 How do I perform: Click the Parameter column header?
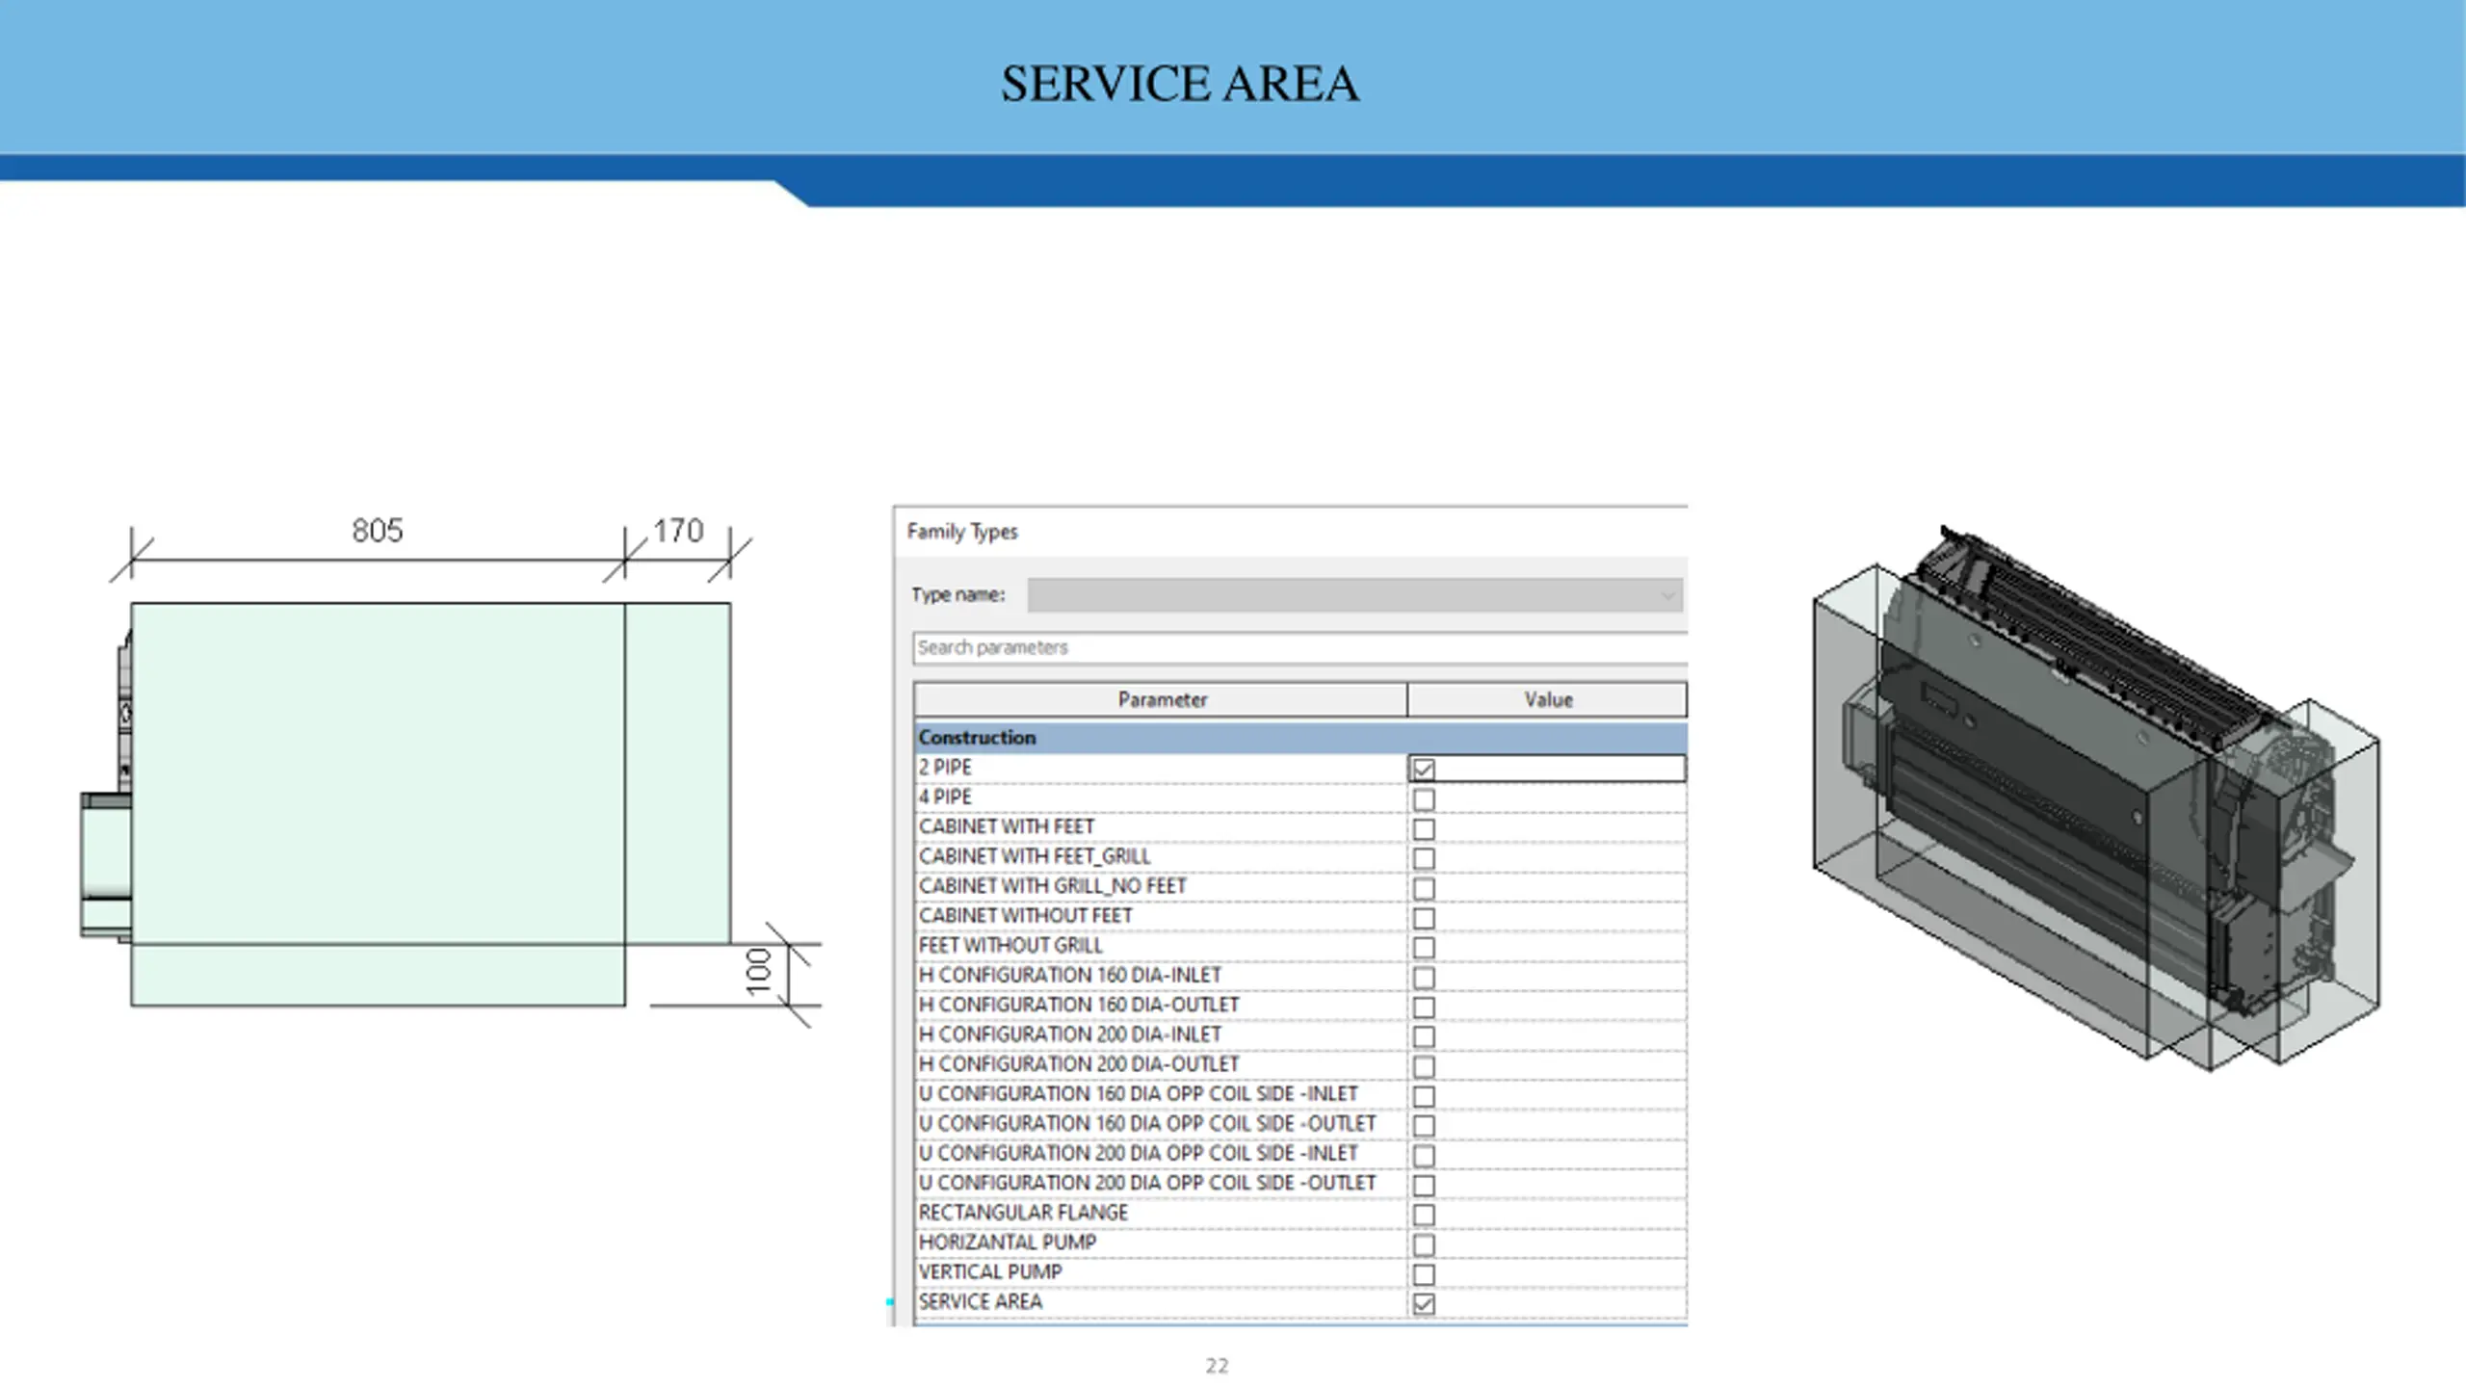[1161, 700]
